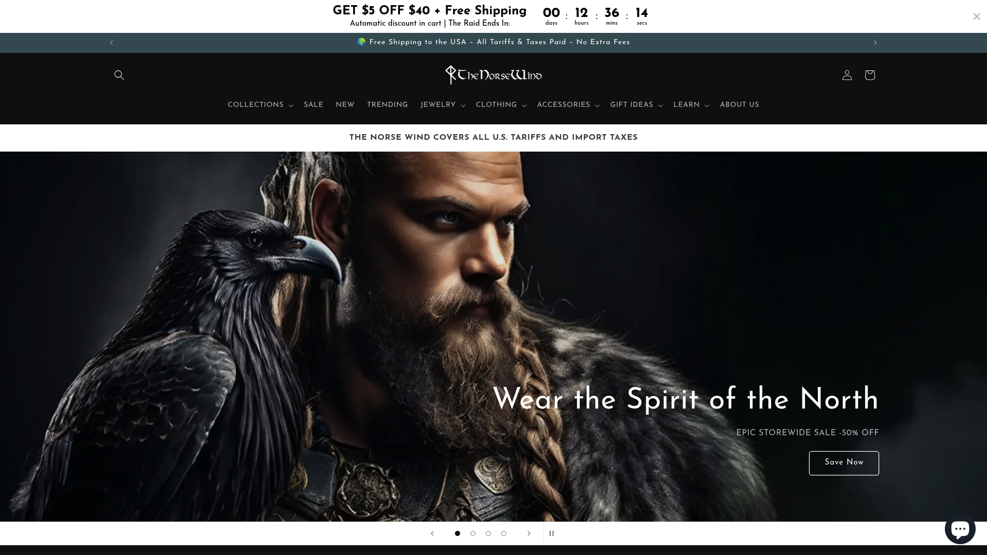
Task: Open the shopping cart icon
Action: [x=869, y=75]
